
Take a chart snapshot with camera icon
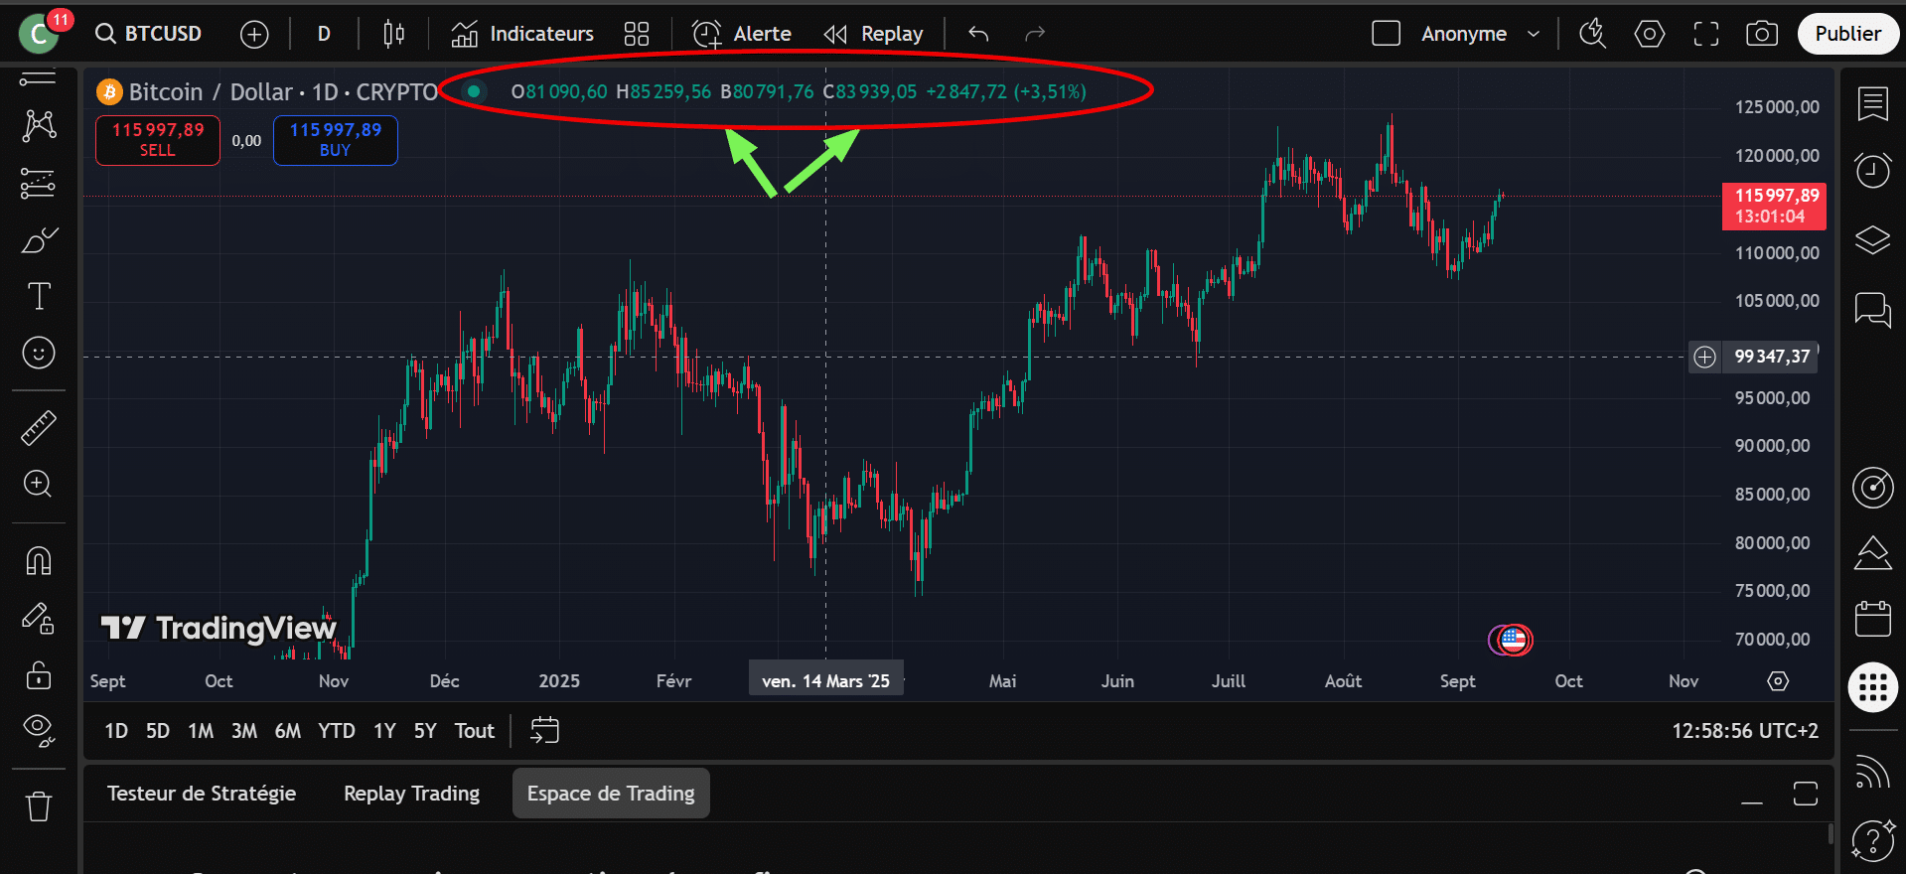click(1761, 34)
